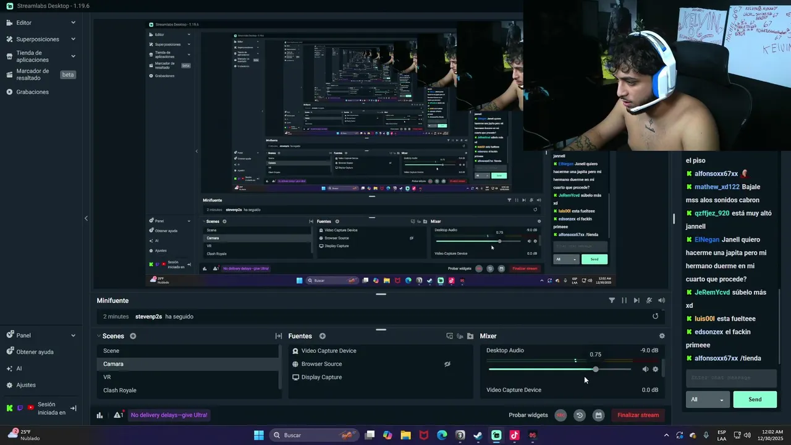
Task: Show hidden system tray icons
Action: [666, 435]
